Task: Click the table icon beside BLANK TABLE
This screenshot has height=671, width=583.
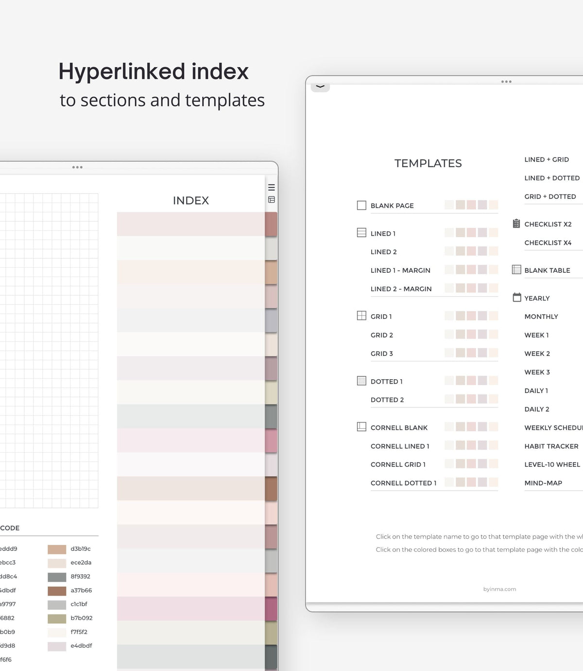Action: tap(516, 270)
